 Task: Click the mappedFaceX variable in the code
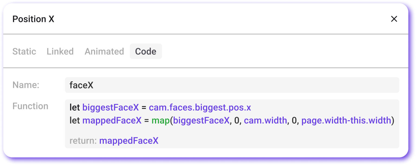click(112, 120)
